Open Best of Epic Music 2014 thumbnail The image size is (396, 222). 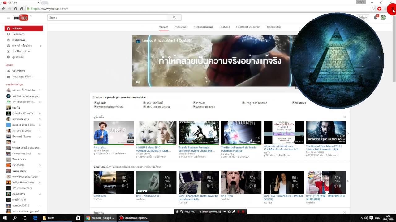(326, 132)
